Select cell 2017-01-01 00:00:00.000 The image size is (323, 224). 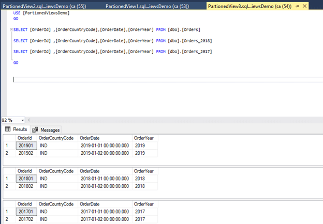click(105, 212)
